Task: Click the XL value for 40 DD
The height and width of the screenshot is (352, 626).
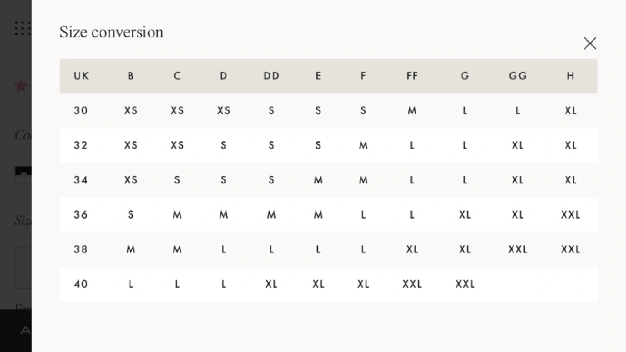Action: pos(271,284)
